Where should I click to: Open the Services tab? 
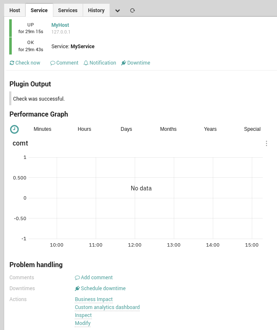68,10
